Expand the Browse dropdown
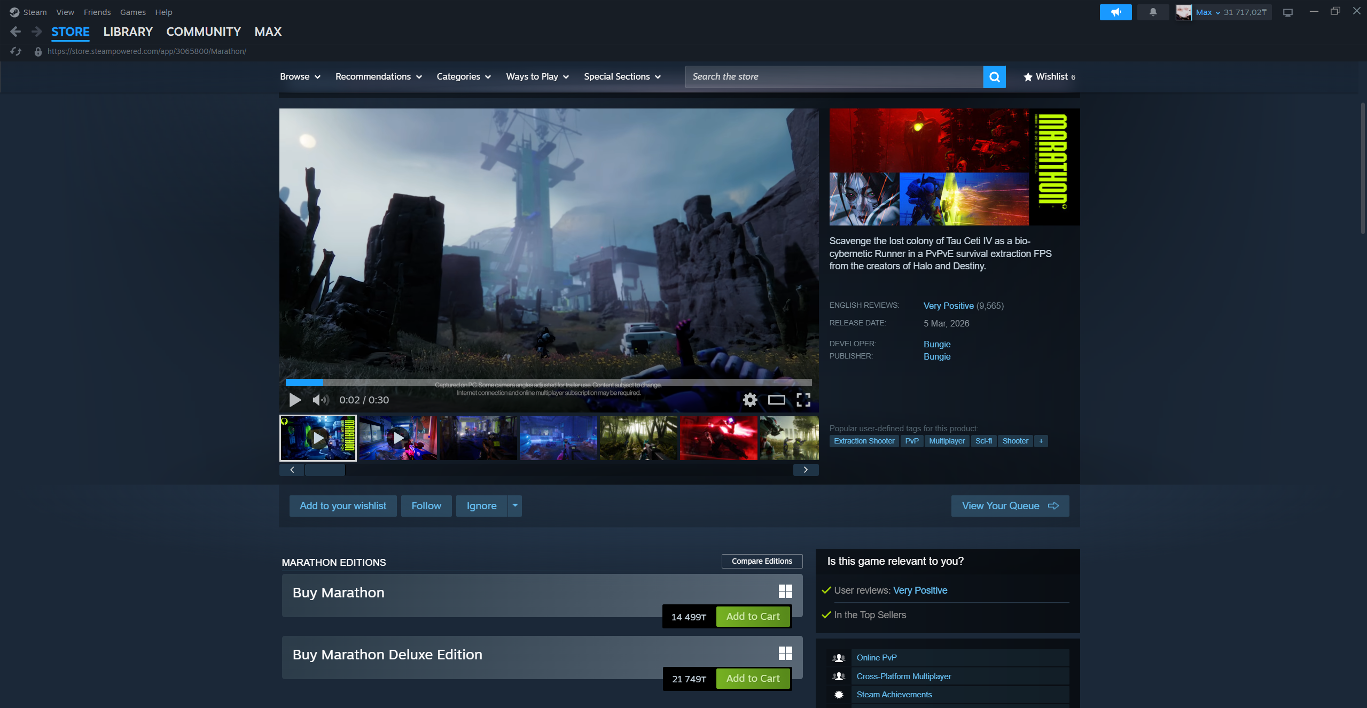Image resolution: width=1367 pixels, height=708 pixels. (300, 76)
